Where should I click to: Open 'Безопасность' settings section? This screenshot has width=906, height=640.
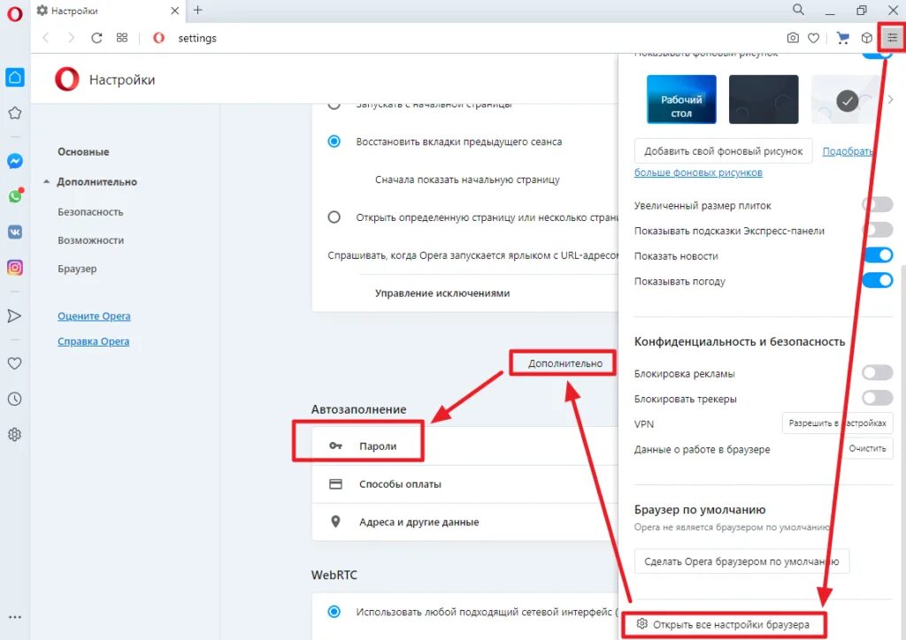pos(90,212)
